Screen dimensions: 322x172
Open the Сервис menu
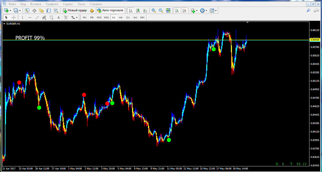point(68,4)
